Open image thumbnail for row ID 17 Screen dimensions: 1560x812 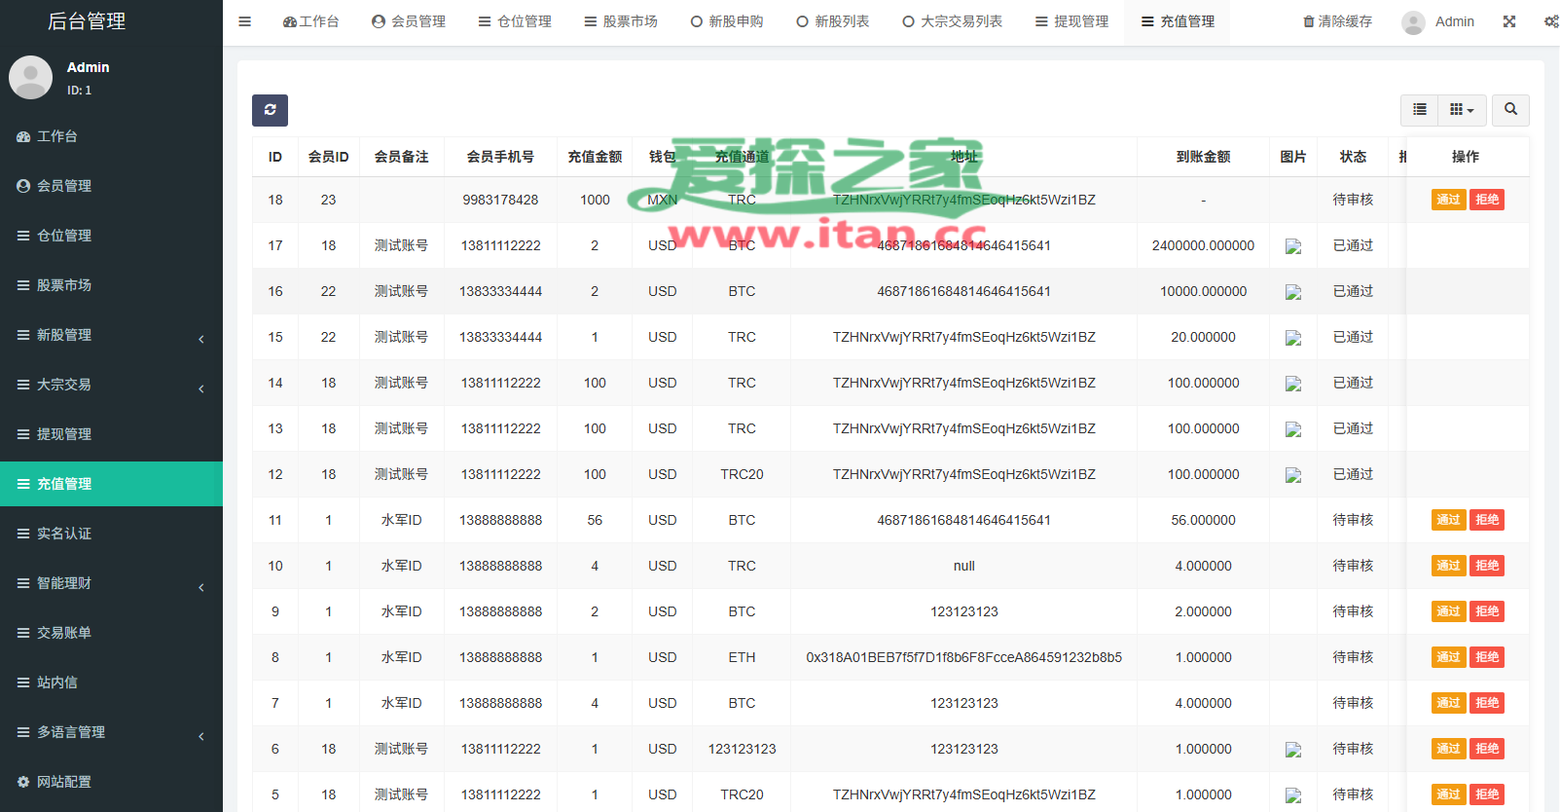[x=1293, y=246]
